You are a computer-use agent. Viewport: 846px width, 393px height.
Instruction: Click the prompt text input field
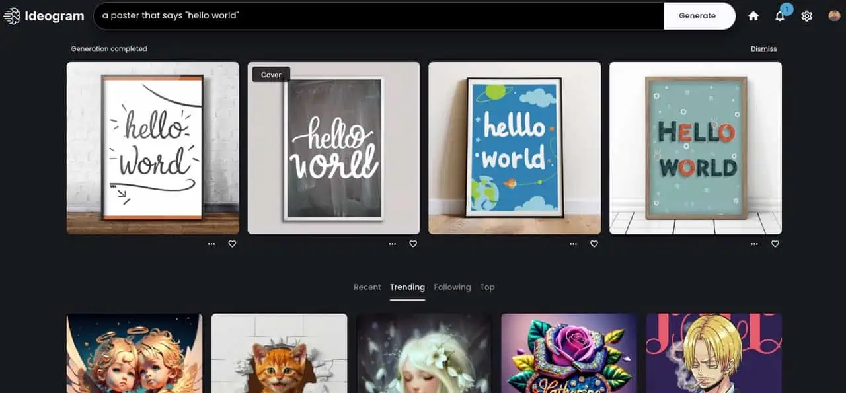[x=378, y=16]
